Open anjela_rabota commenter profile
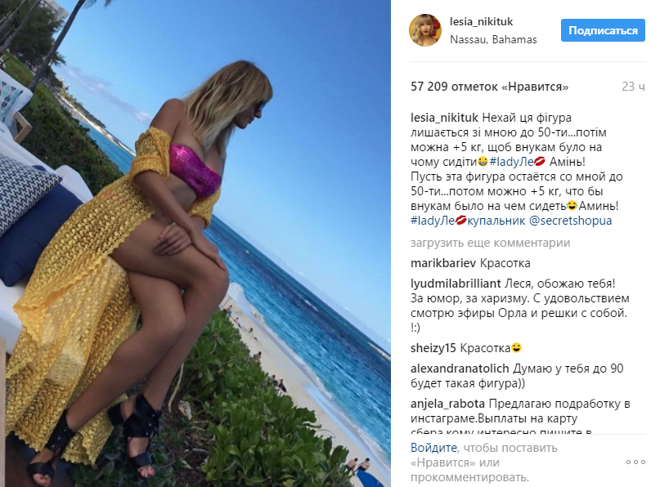 coord(447,404)
